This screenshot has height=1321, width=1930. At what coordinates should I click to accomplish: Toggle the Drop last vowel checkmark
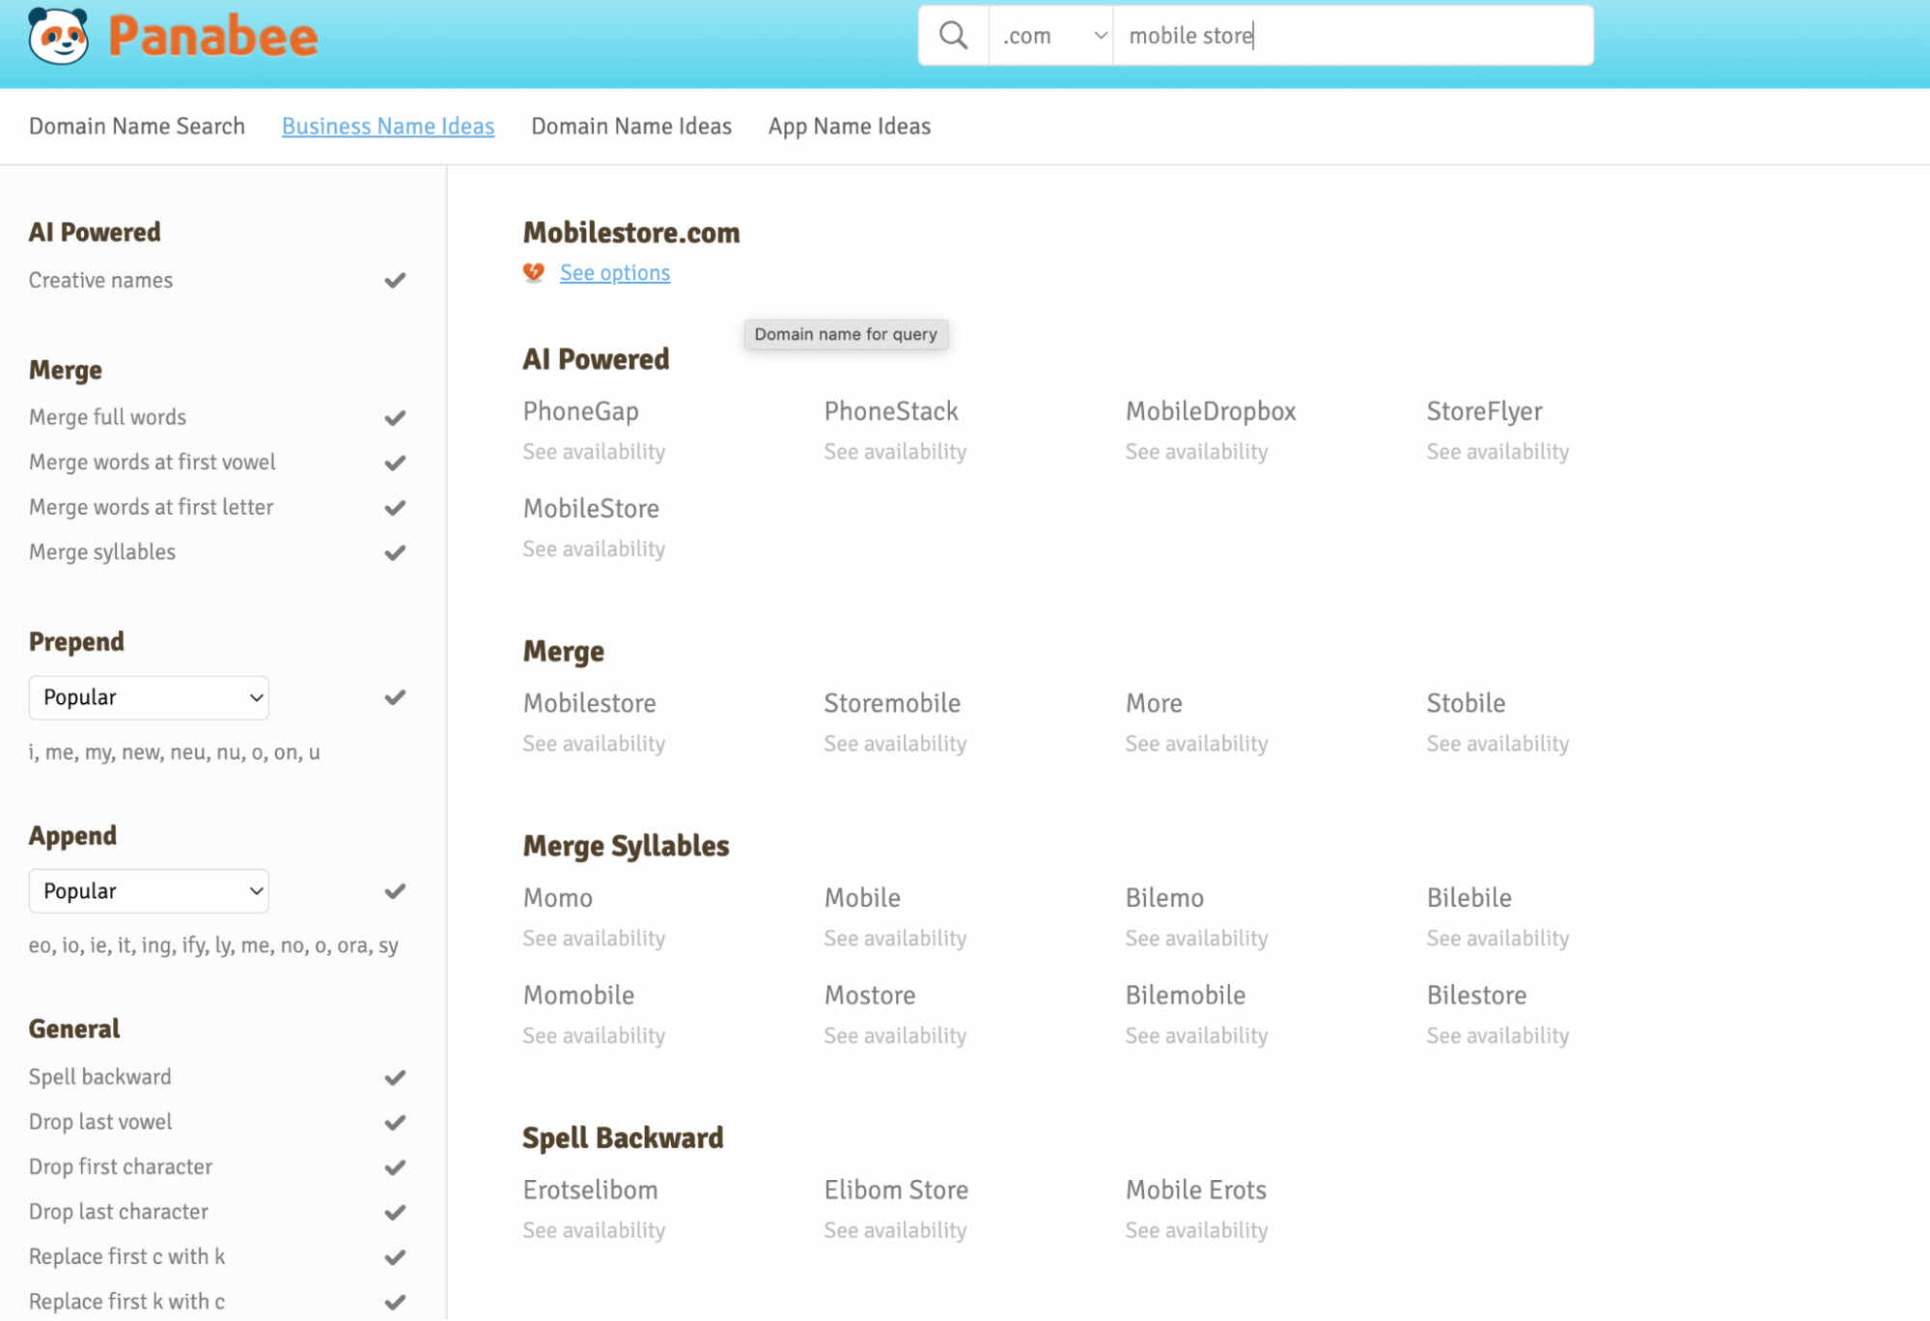coord(395,1122)
